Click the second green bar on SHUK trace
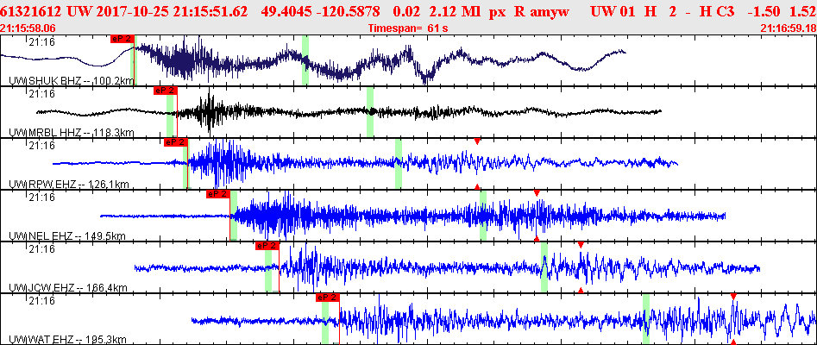Viewport: 817px width, 345px height. point(305,60)
